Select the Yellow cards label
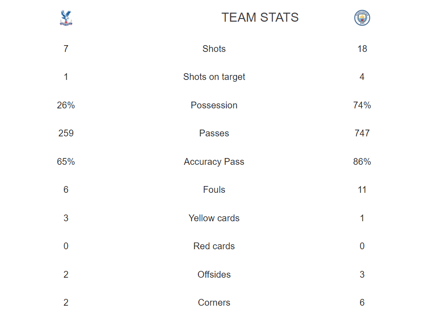 [x=214, y=218]
